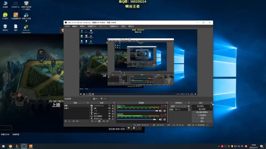Open Desktop Audio settings gear
Screen dimensions: 266x149
(x=165, y=120)
